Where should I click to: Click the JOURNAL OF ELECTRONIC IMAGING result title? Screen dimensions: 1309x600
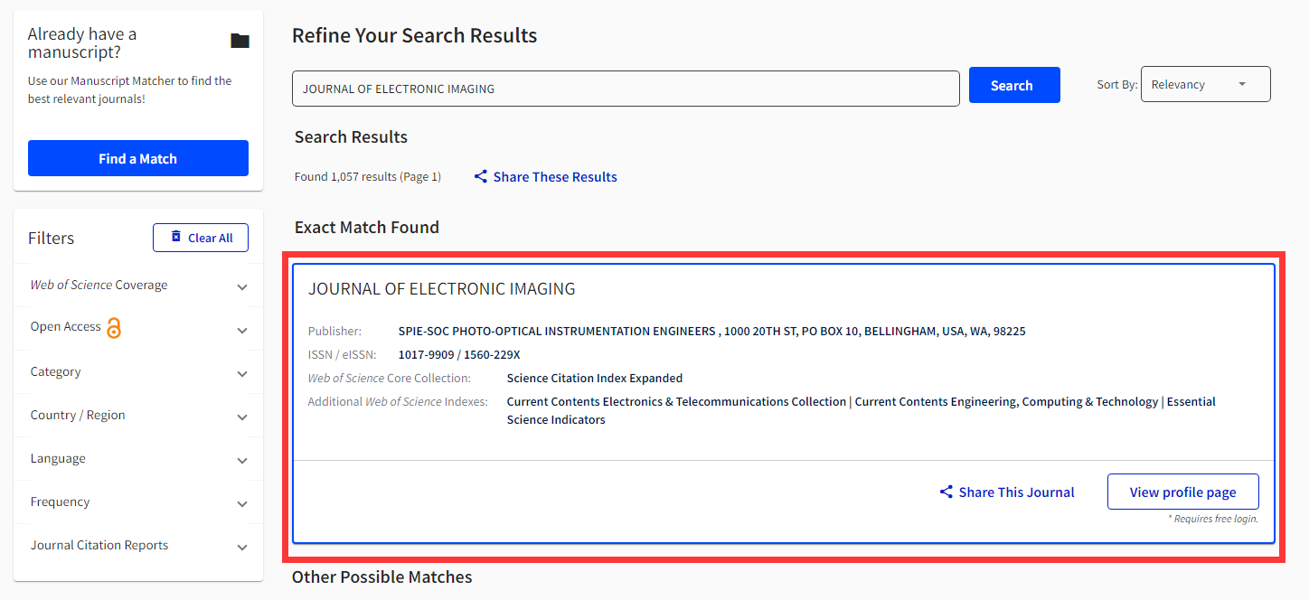442,289
